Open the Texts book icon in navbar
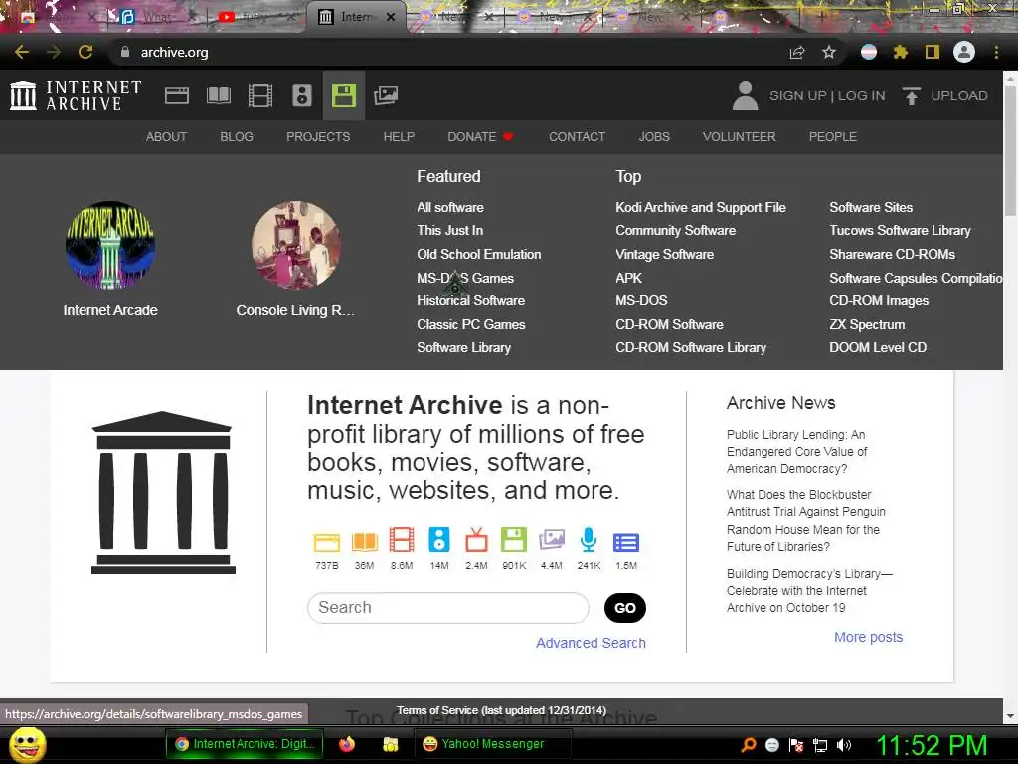 click(x=218, y=95)
